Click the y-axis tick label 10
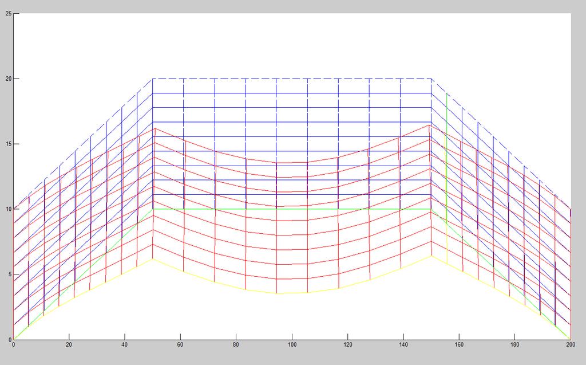 [x=9, y=209]
